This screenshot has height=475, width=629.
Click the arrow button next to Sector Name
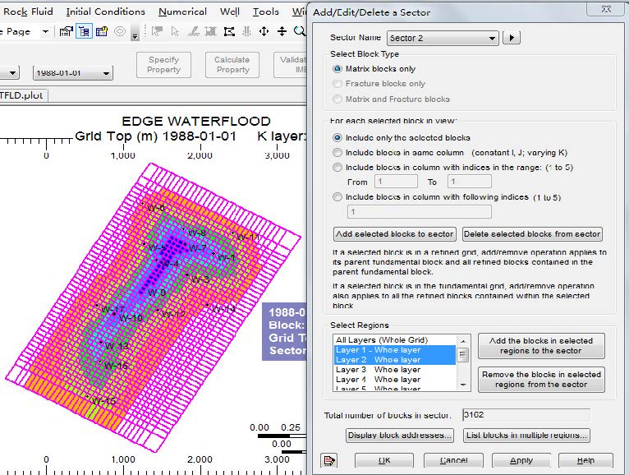512,38
